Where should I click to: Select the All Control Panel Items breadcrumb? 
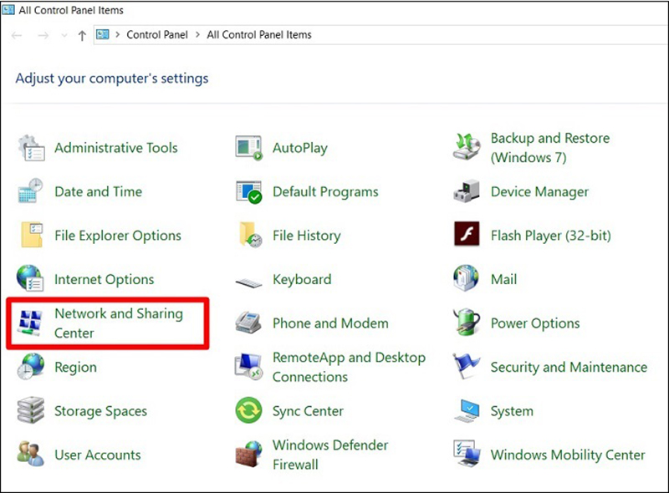(259, 34)
